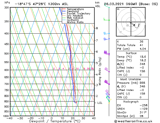Click the 500 hPa pressure axis label
Viewport: 160px width, 123px height.
(x=7, y=54)
